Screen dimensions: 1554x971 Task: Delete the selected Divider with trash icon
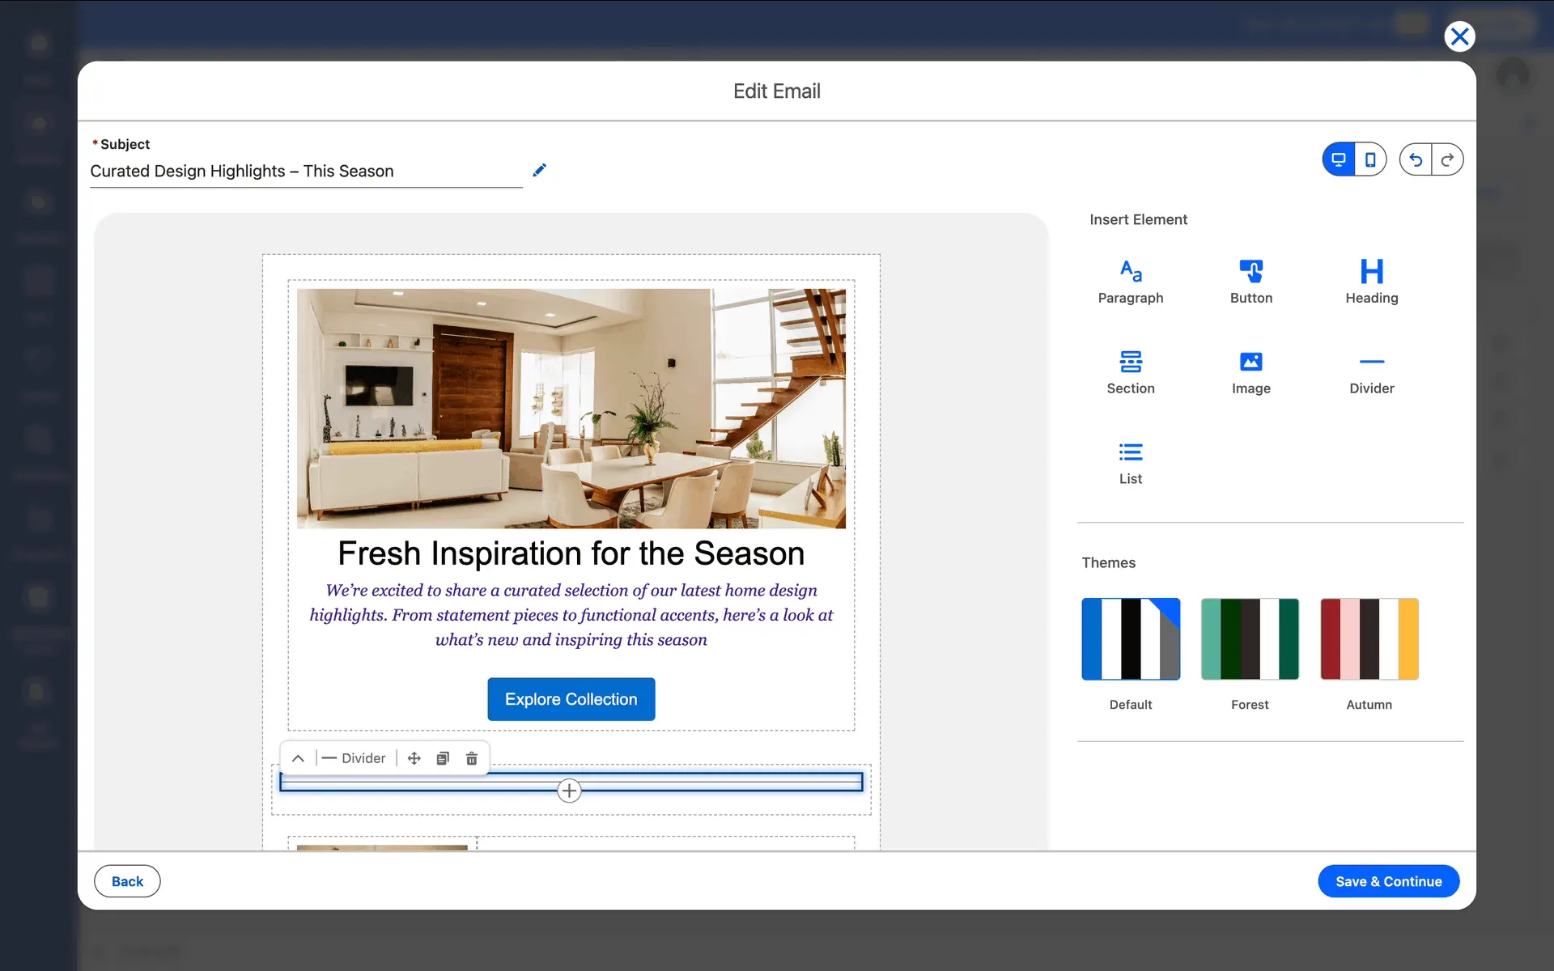pos(472,758)
